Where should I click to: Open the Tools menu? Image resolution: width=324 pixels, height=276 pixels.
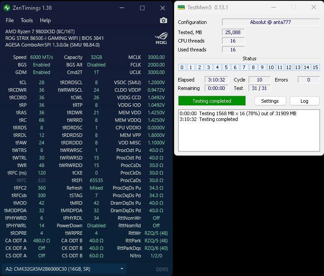pos(27,20)
